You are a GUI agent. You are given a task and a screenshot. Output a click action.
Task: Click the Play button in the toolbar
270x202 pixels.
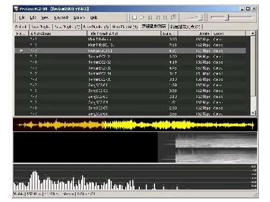click(142, 17)
